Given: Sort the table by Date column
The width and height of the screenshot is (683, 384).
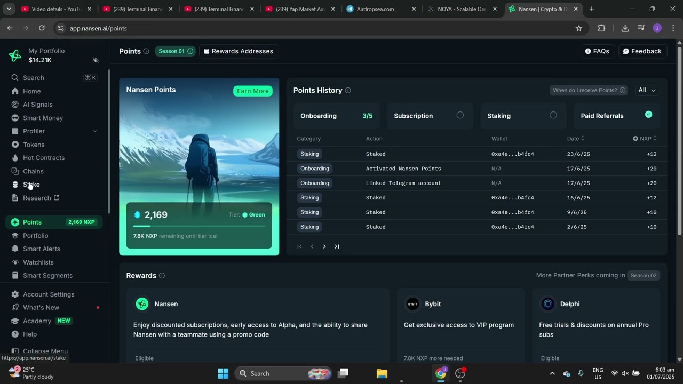Looking at the screenshot, I should pos(576,139).
